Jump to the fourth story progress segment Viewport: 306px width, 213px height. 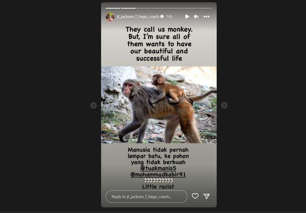click(159, 8)
